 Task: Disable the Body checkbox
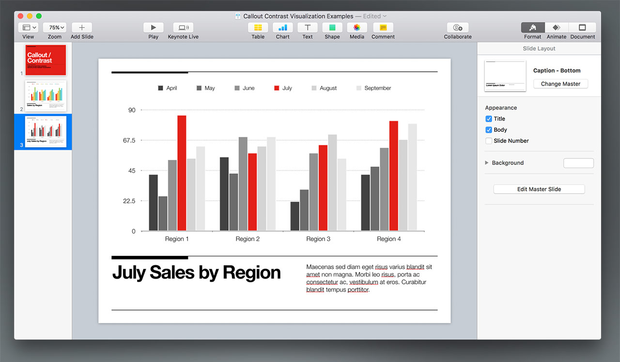point(489,130)
